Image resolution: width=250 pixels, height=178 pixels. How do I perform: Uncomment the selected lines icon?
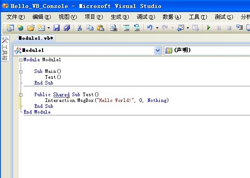(137, 28)
